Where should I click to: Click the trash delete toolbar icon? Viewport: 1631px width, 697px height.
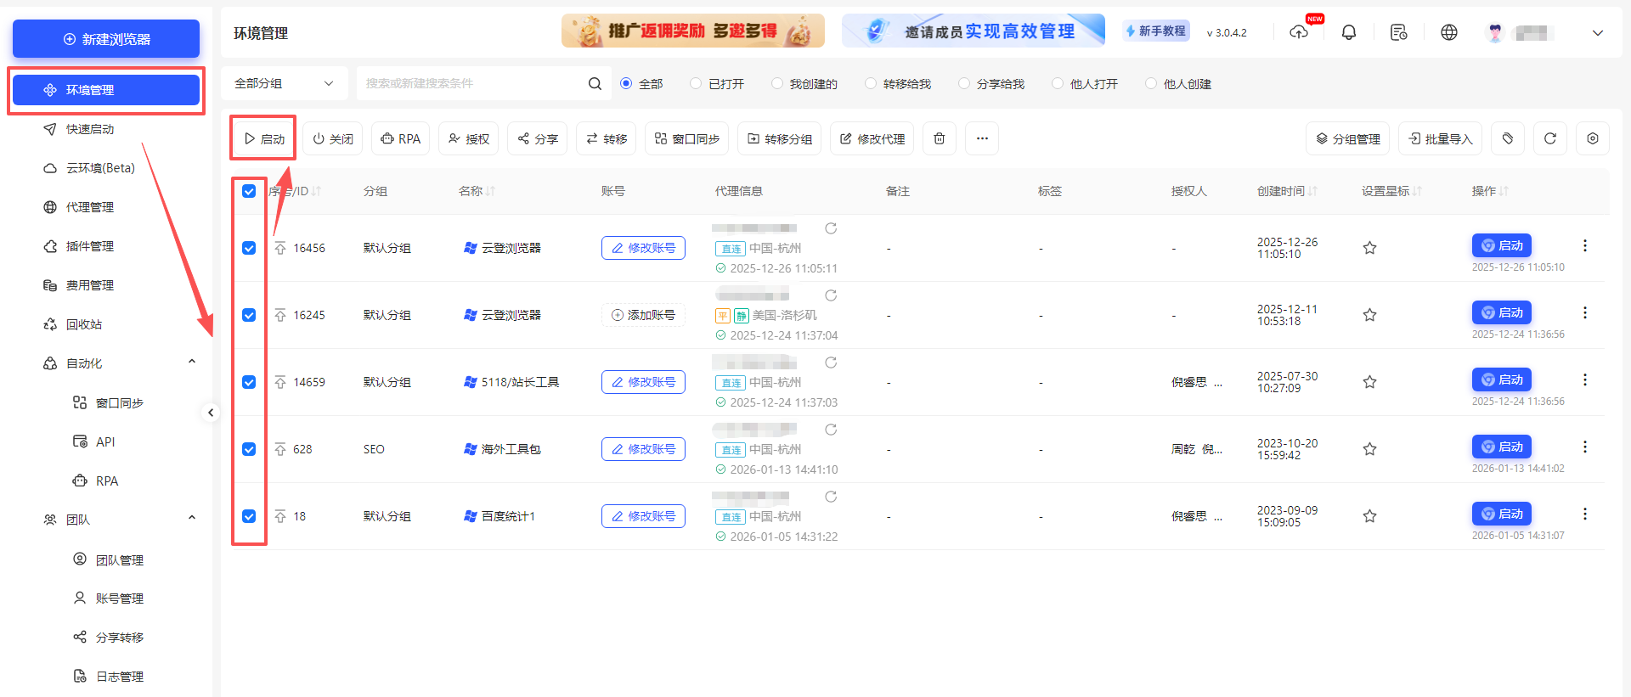tap(939, 138)
